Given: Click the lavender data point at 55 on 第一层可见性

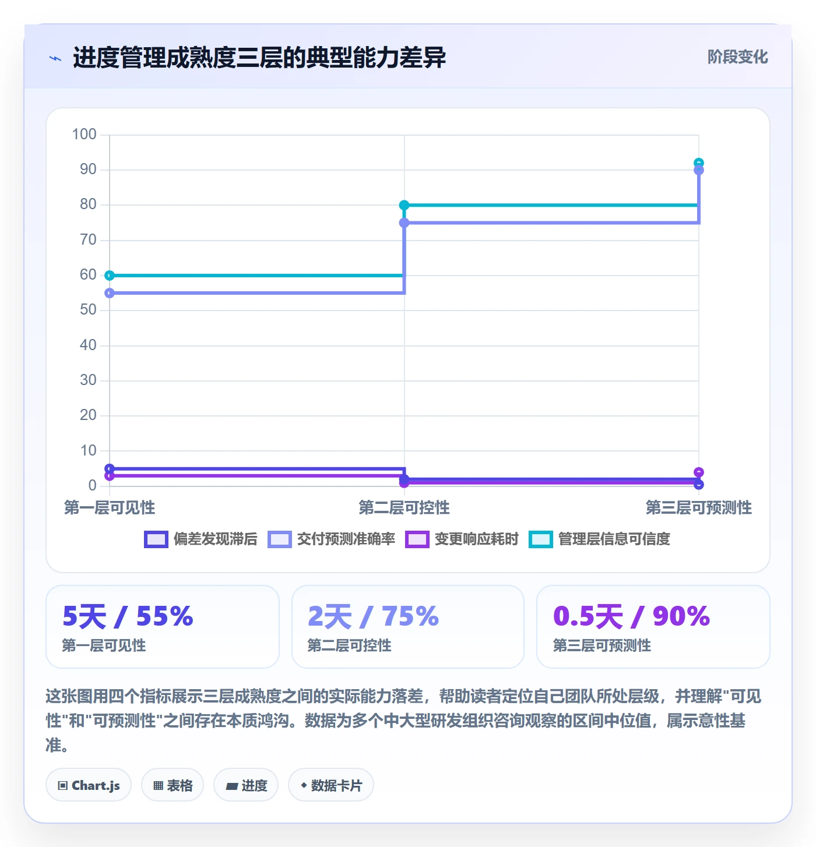Looking at the screenshot, I should pos(110,293).
